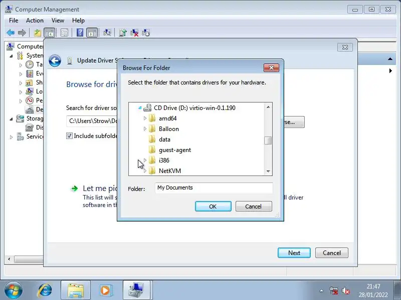401x300 pixels.
Task: Click the Uninstall device toolbar icon
Action: [x=134, y=32]
